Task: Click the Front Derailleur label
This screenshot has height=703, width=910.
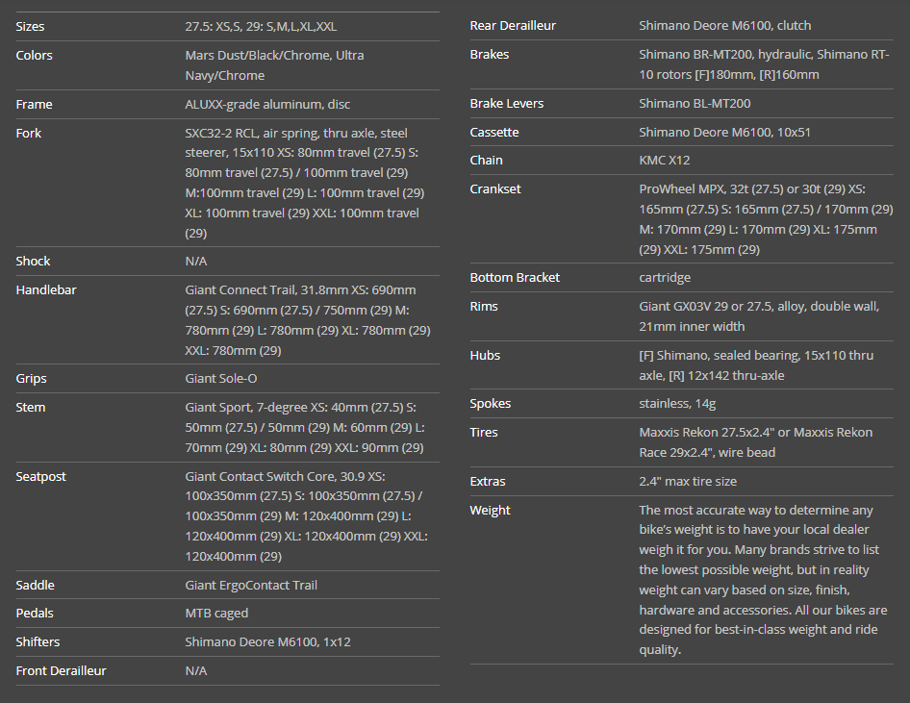Action: pos(62,670)
